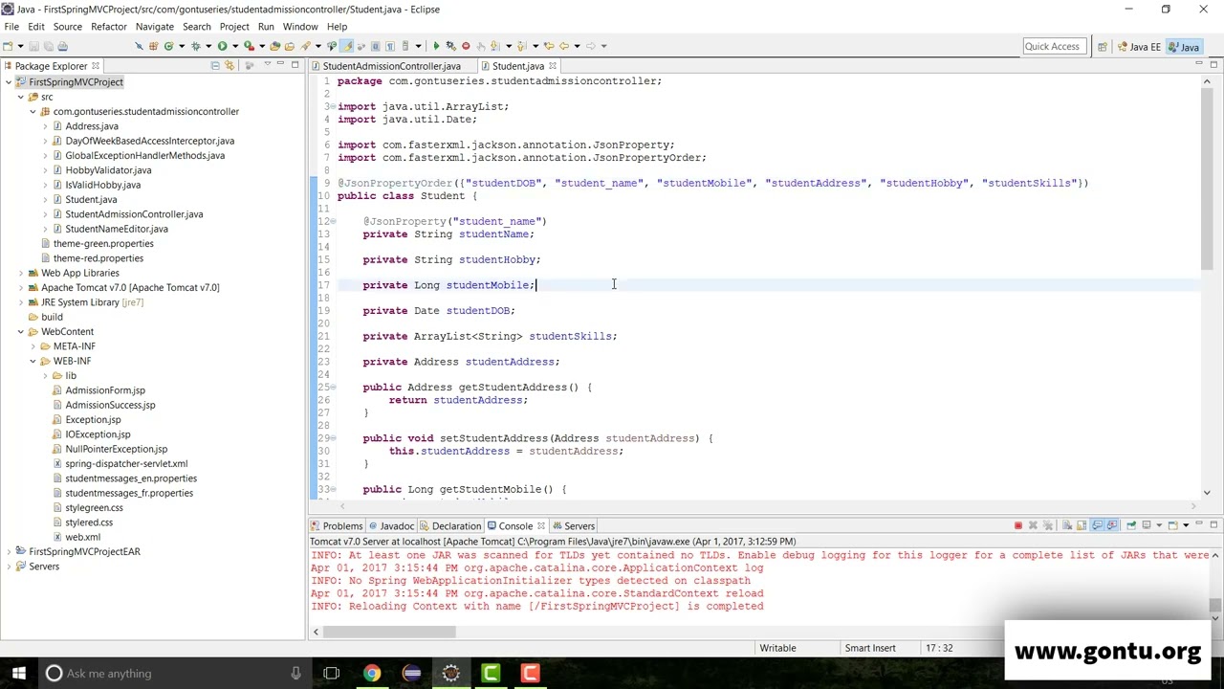Click the green Run toolbar button

point(222,46)
